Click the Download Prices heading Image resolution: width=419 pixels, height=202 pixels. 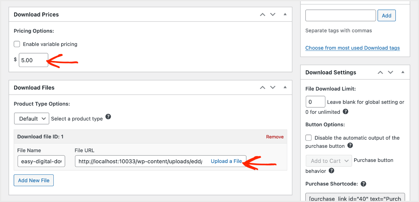(x=36, y=14)
